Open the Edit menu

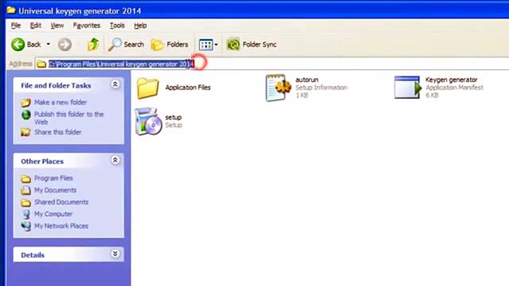(x=35, y=25)
